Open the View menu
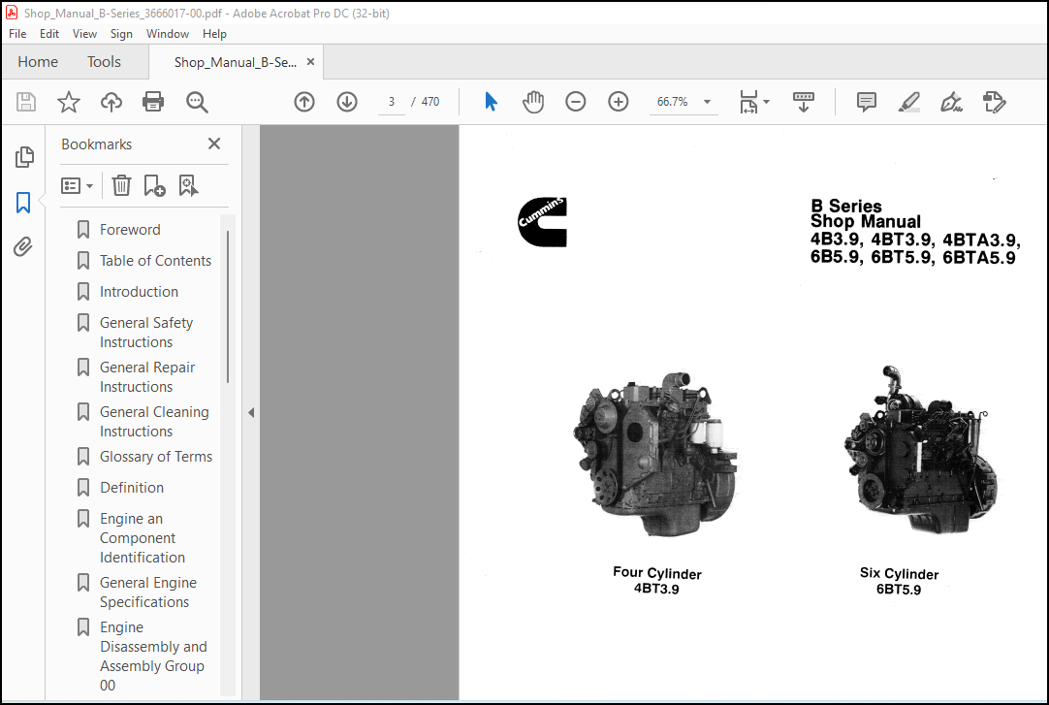Image resolution: width=1049 pixels, height=705 pixels. (84, 33)
